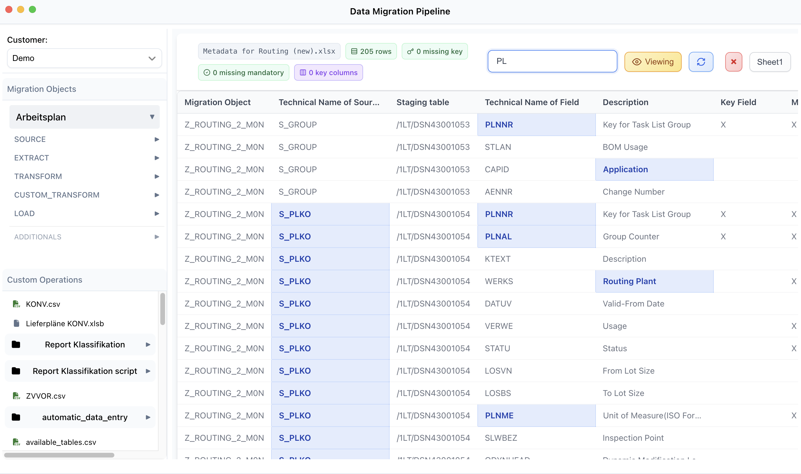Toggle the Viewing mode button
Image resolution: width=801 pixels, height=474 pixels.
pos(653,61)
